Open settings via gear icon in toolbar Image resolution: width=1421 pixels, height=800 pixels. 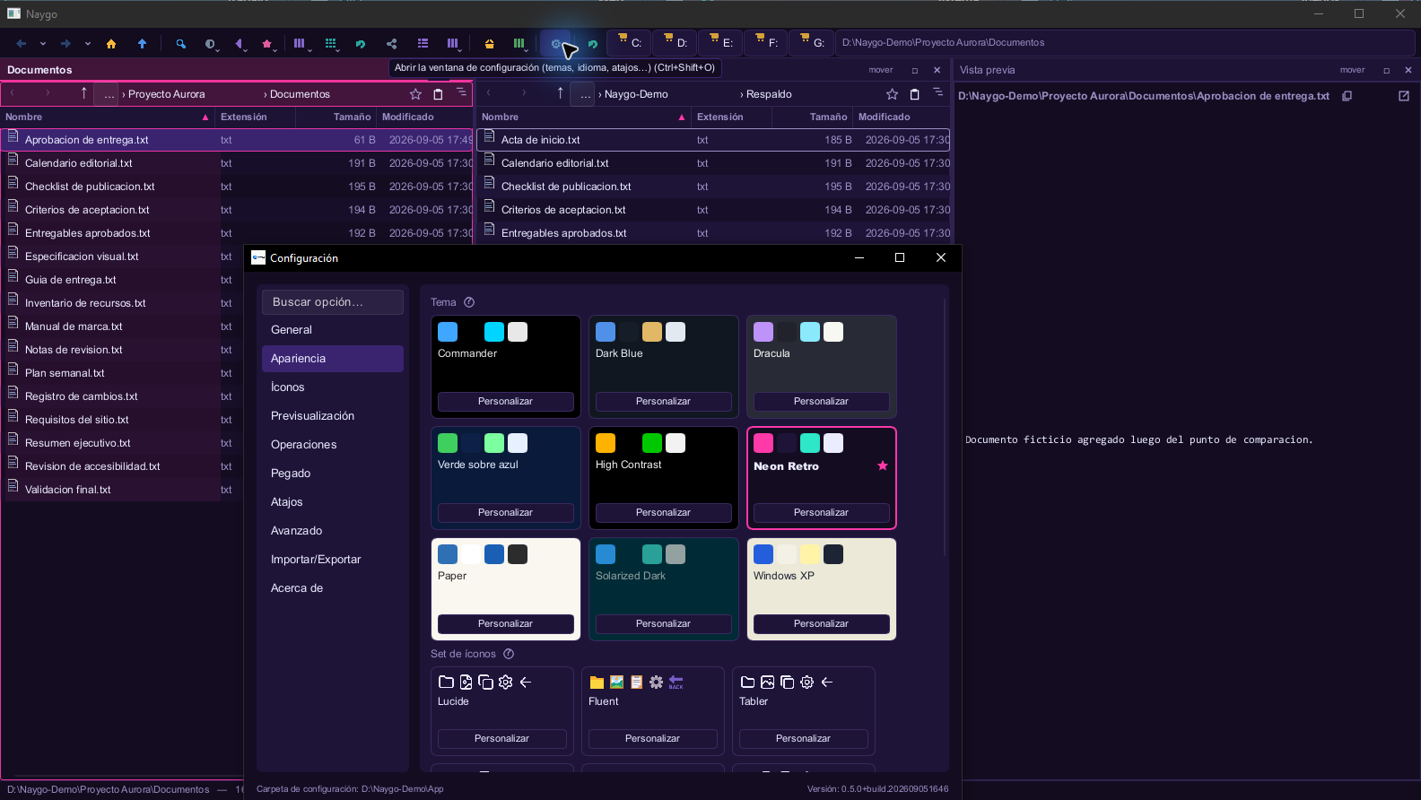pyautogui.click(x=555, y=43)
